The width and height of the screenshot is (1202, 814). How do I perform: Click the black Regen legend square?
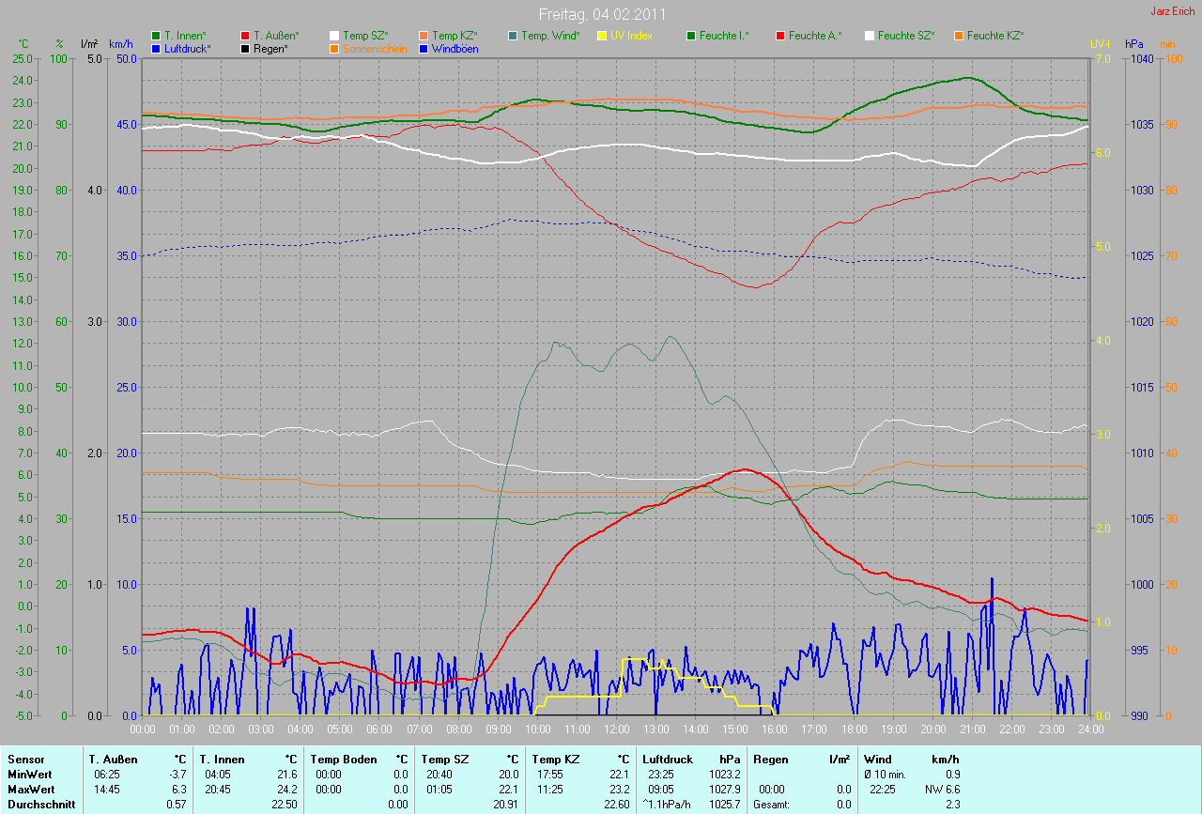click(245, 48)
